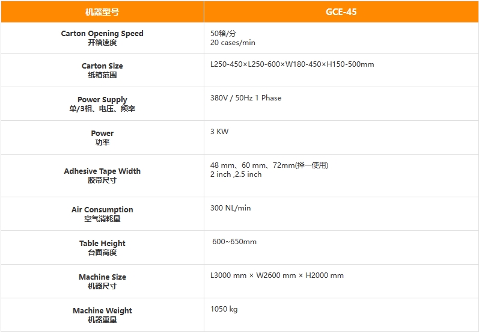Select the Air Consumption label
Viewport: 479px width, 332px height.
click(x=102, y=210)
